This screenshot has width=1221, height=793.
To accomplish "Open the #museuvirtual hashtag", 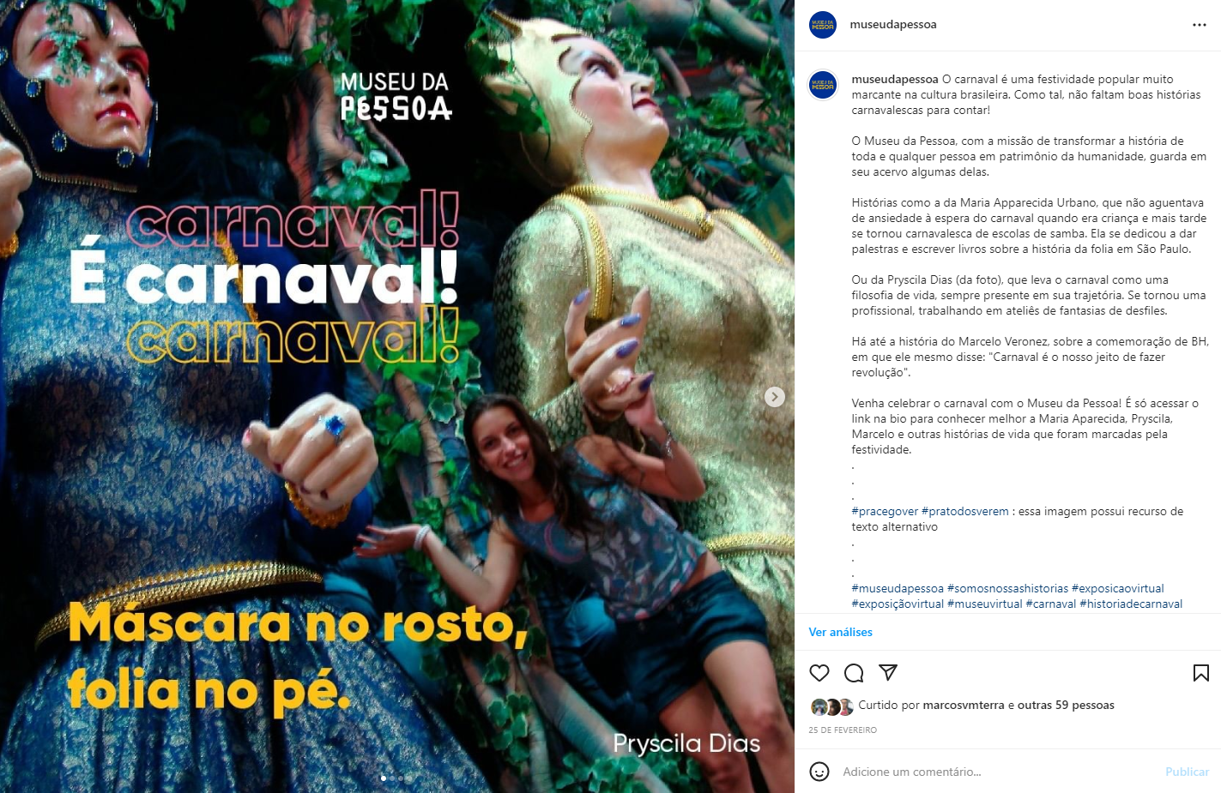I will click(985, 604).
